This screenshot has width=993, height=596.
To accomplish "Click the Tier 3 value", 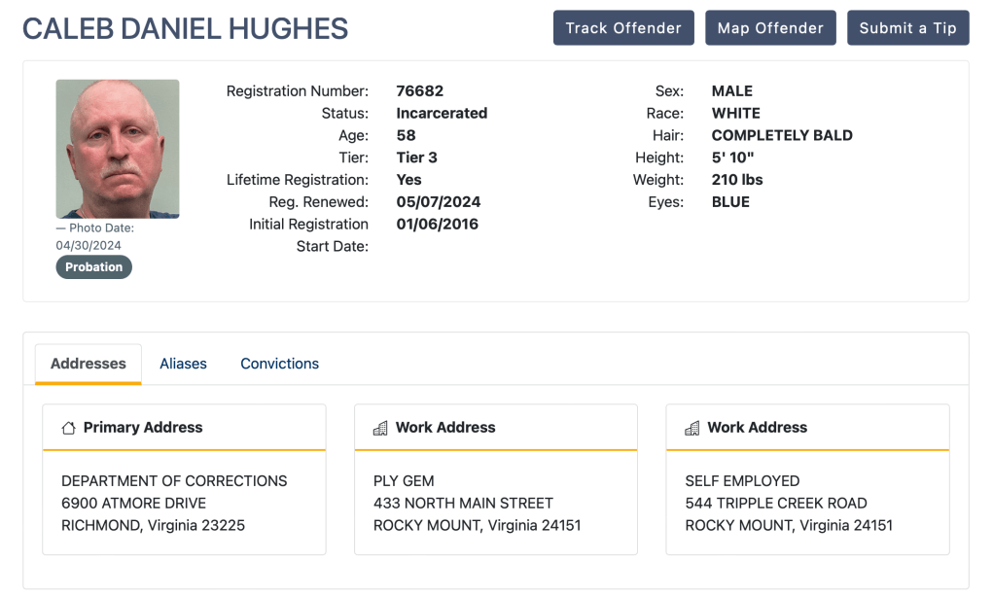I will [416, 158].
